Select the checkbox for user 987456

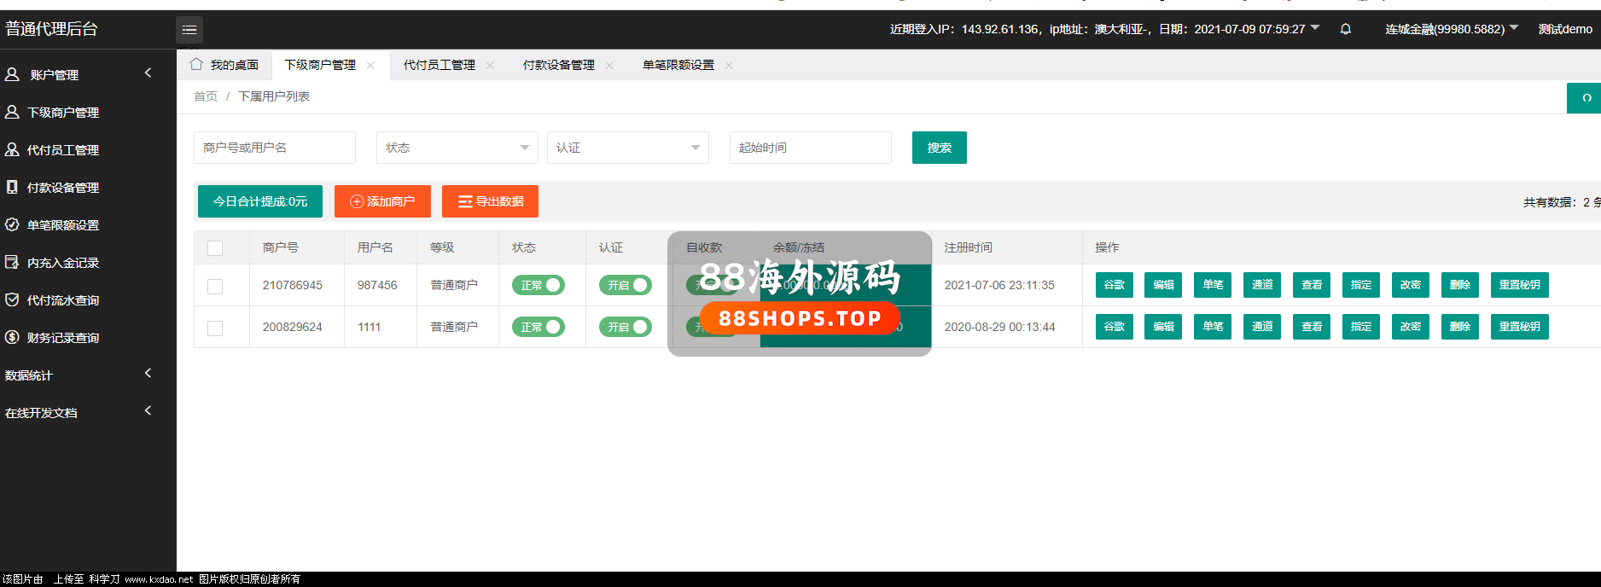pos(215,287)
